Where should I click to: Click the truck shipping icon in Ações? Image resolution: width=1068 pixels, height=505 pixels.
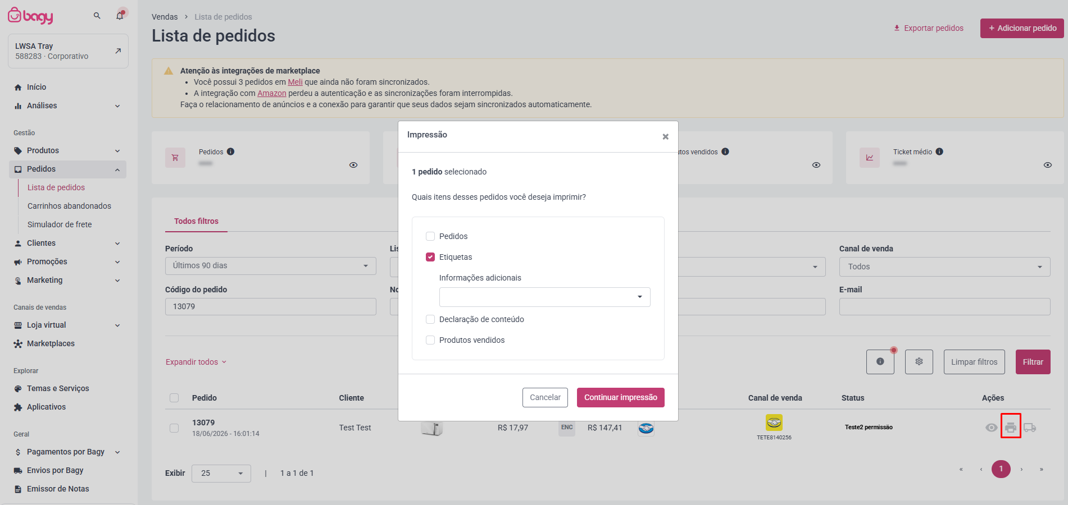coord(1030,428)
